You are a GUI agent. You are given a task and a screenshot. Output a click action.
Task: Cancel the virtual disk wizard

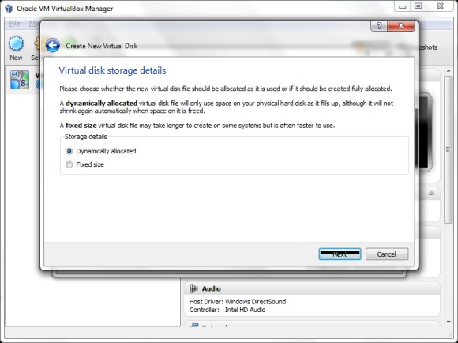pos(387,254)
